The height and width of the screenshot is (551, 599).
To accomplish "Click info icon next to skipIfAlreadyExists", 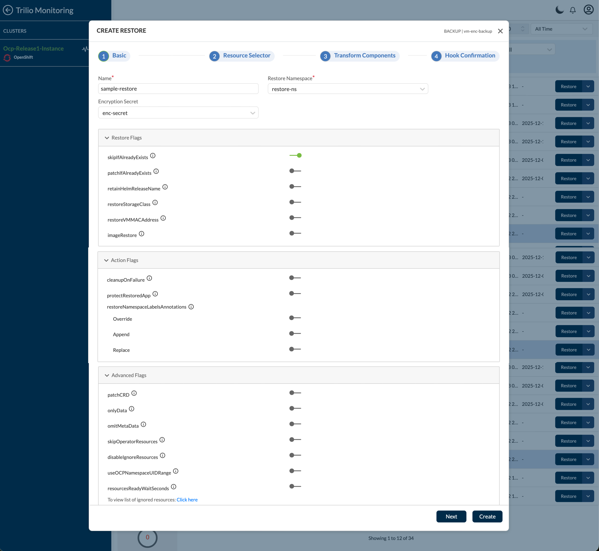I will pyautogui.click(x=153, y=156).
